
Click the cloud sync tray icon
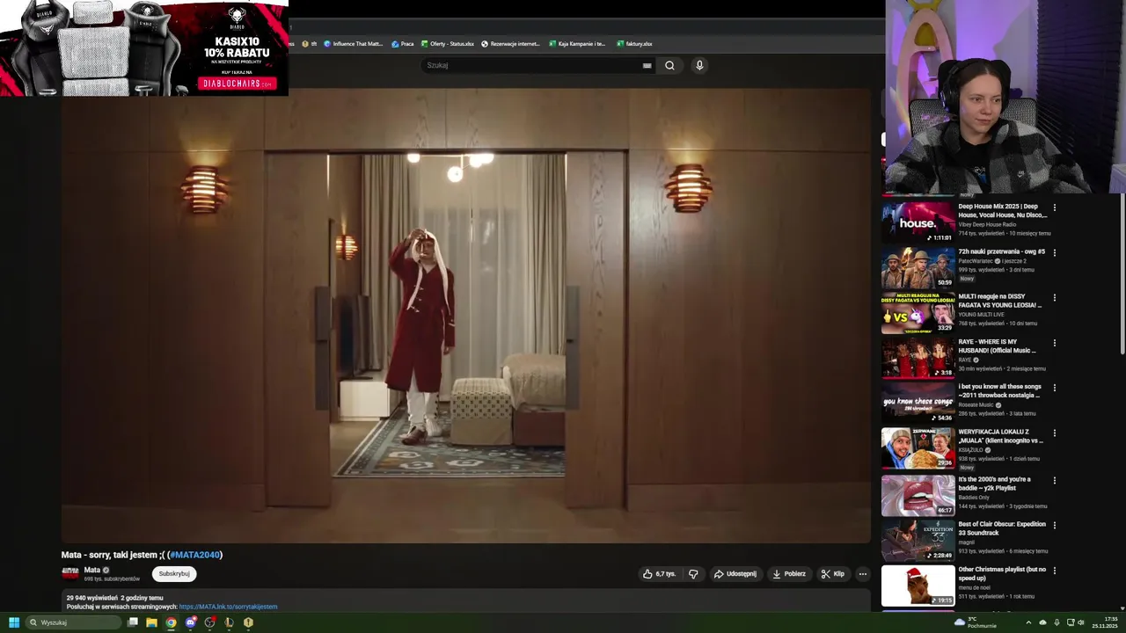click(x=1042, y=622)
